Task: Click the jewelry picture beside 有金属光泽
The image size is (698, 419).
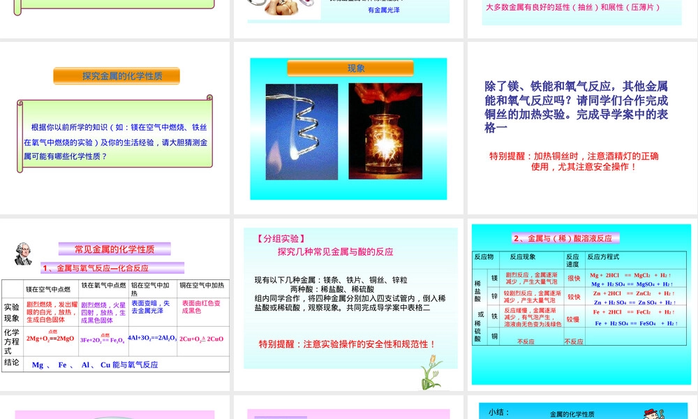Action: (284, 8)
